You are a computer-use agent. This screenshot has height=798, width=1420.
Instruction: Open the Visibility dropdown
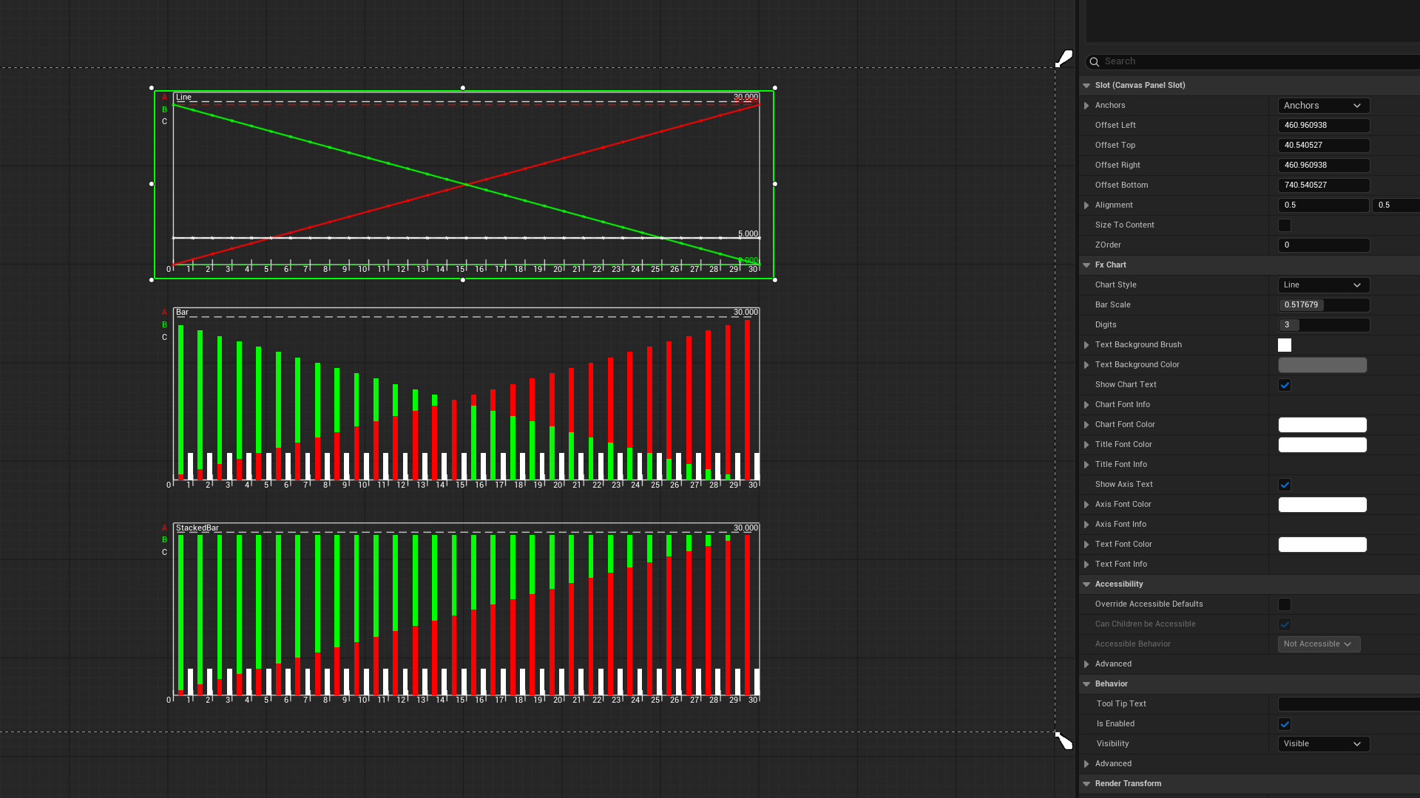pos(1324,744)
